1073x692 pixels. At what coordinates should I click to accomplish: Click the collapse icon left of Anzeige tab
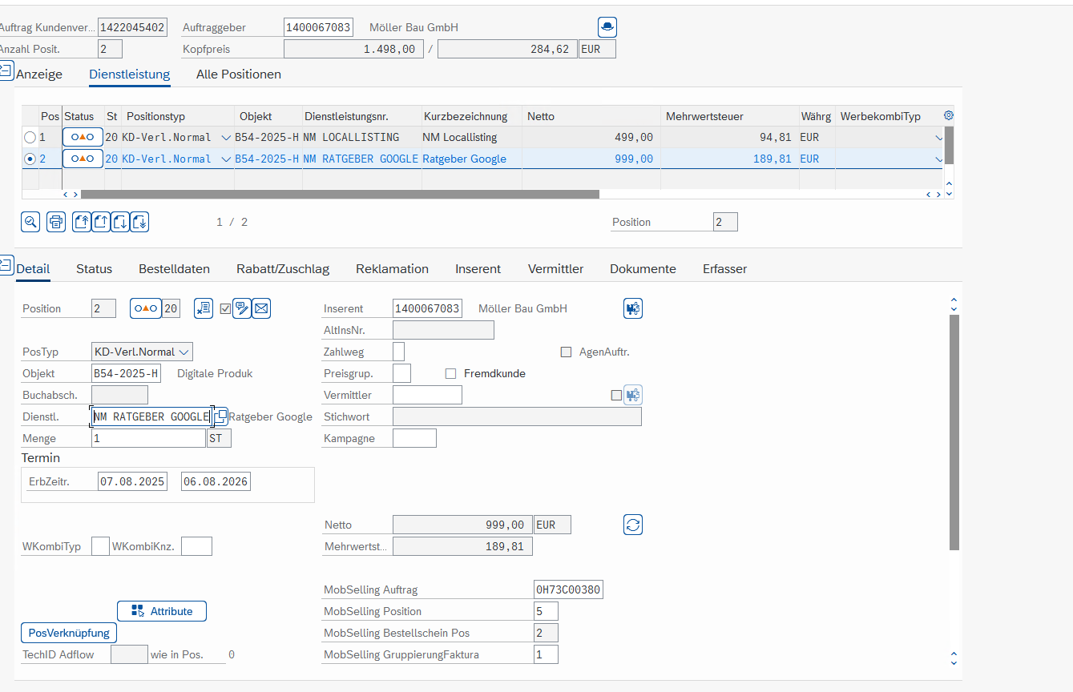6,70
